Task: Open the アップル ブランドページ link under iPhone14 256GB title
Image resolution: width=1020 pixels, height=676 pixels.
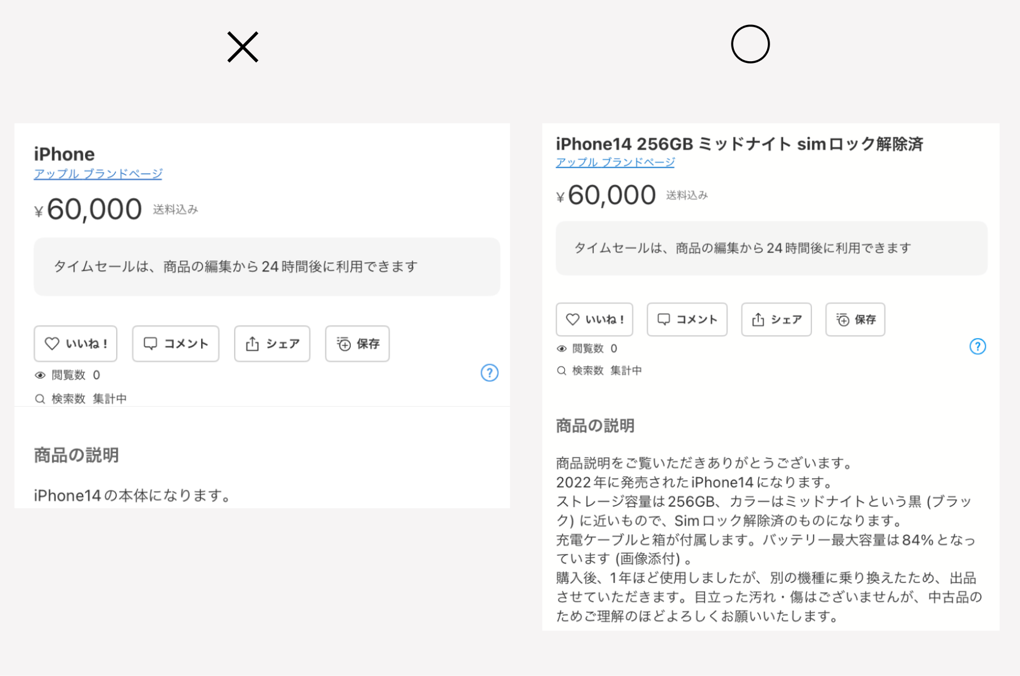Action: tap(615, 162)
